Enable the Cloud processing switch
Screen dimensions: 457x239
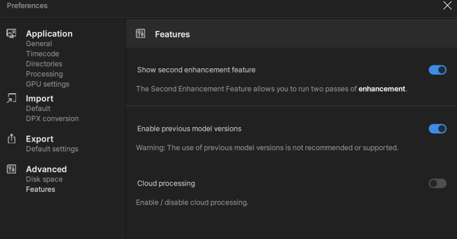437,184
